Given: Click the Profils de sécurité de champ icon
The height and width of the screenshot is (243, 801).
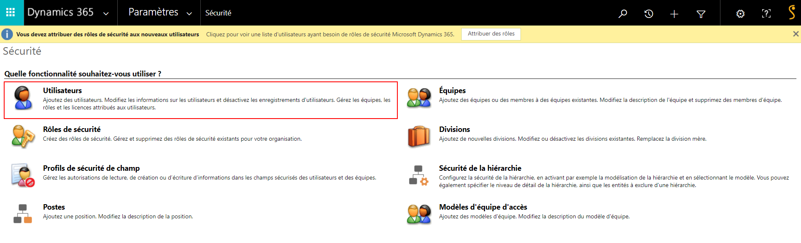Looking at the screenshot, I should point(23,175).
